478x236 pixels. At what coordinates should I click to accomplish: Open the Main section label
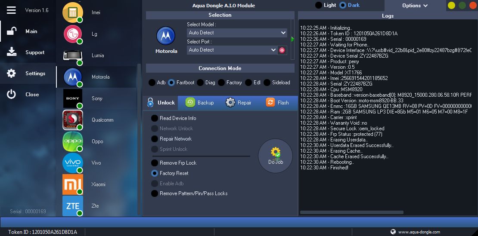tap(31, 31)
